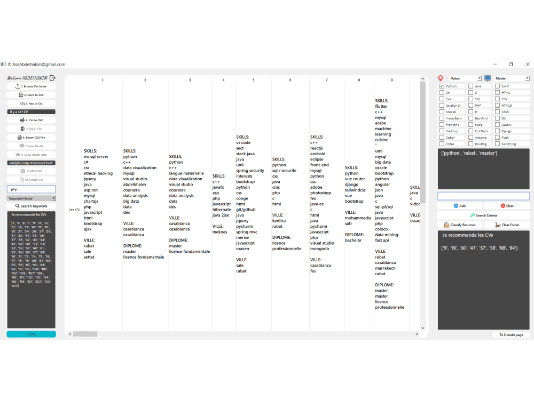534x400 pixels.
Task: Click the Browse CVs folder upload button
Action: click(31, 86)
